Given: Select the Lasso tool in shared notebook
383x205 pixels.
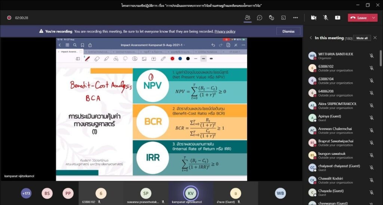Looking at the screenshot, I should pos(125,59).
